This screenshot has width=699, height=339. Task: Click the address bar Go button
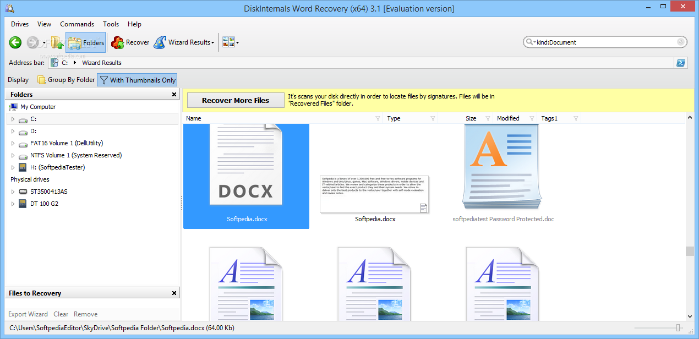[681, 63]
